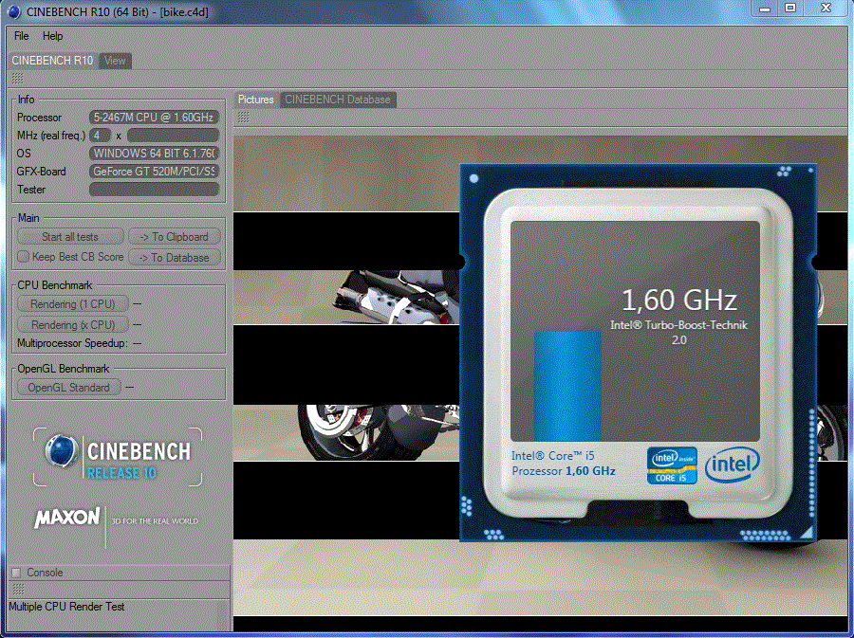Run the OpenGL Standard benchmark
854x638 pixels.
[68, 388]
